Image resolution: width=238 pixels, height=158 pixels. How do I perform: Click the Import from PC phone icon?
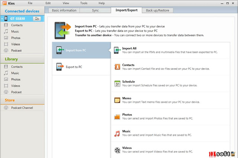pos(60,50)
